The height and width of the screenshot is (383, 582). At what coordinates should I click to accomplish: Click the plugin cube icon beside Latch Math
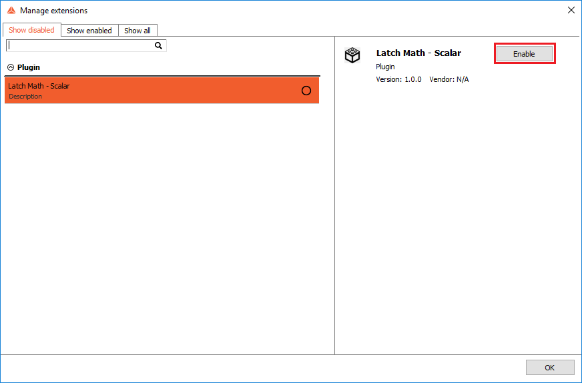(352, 55)
